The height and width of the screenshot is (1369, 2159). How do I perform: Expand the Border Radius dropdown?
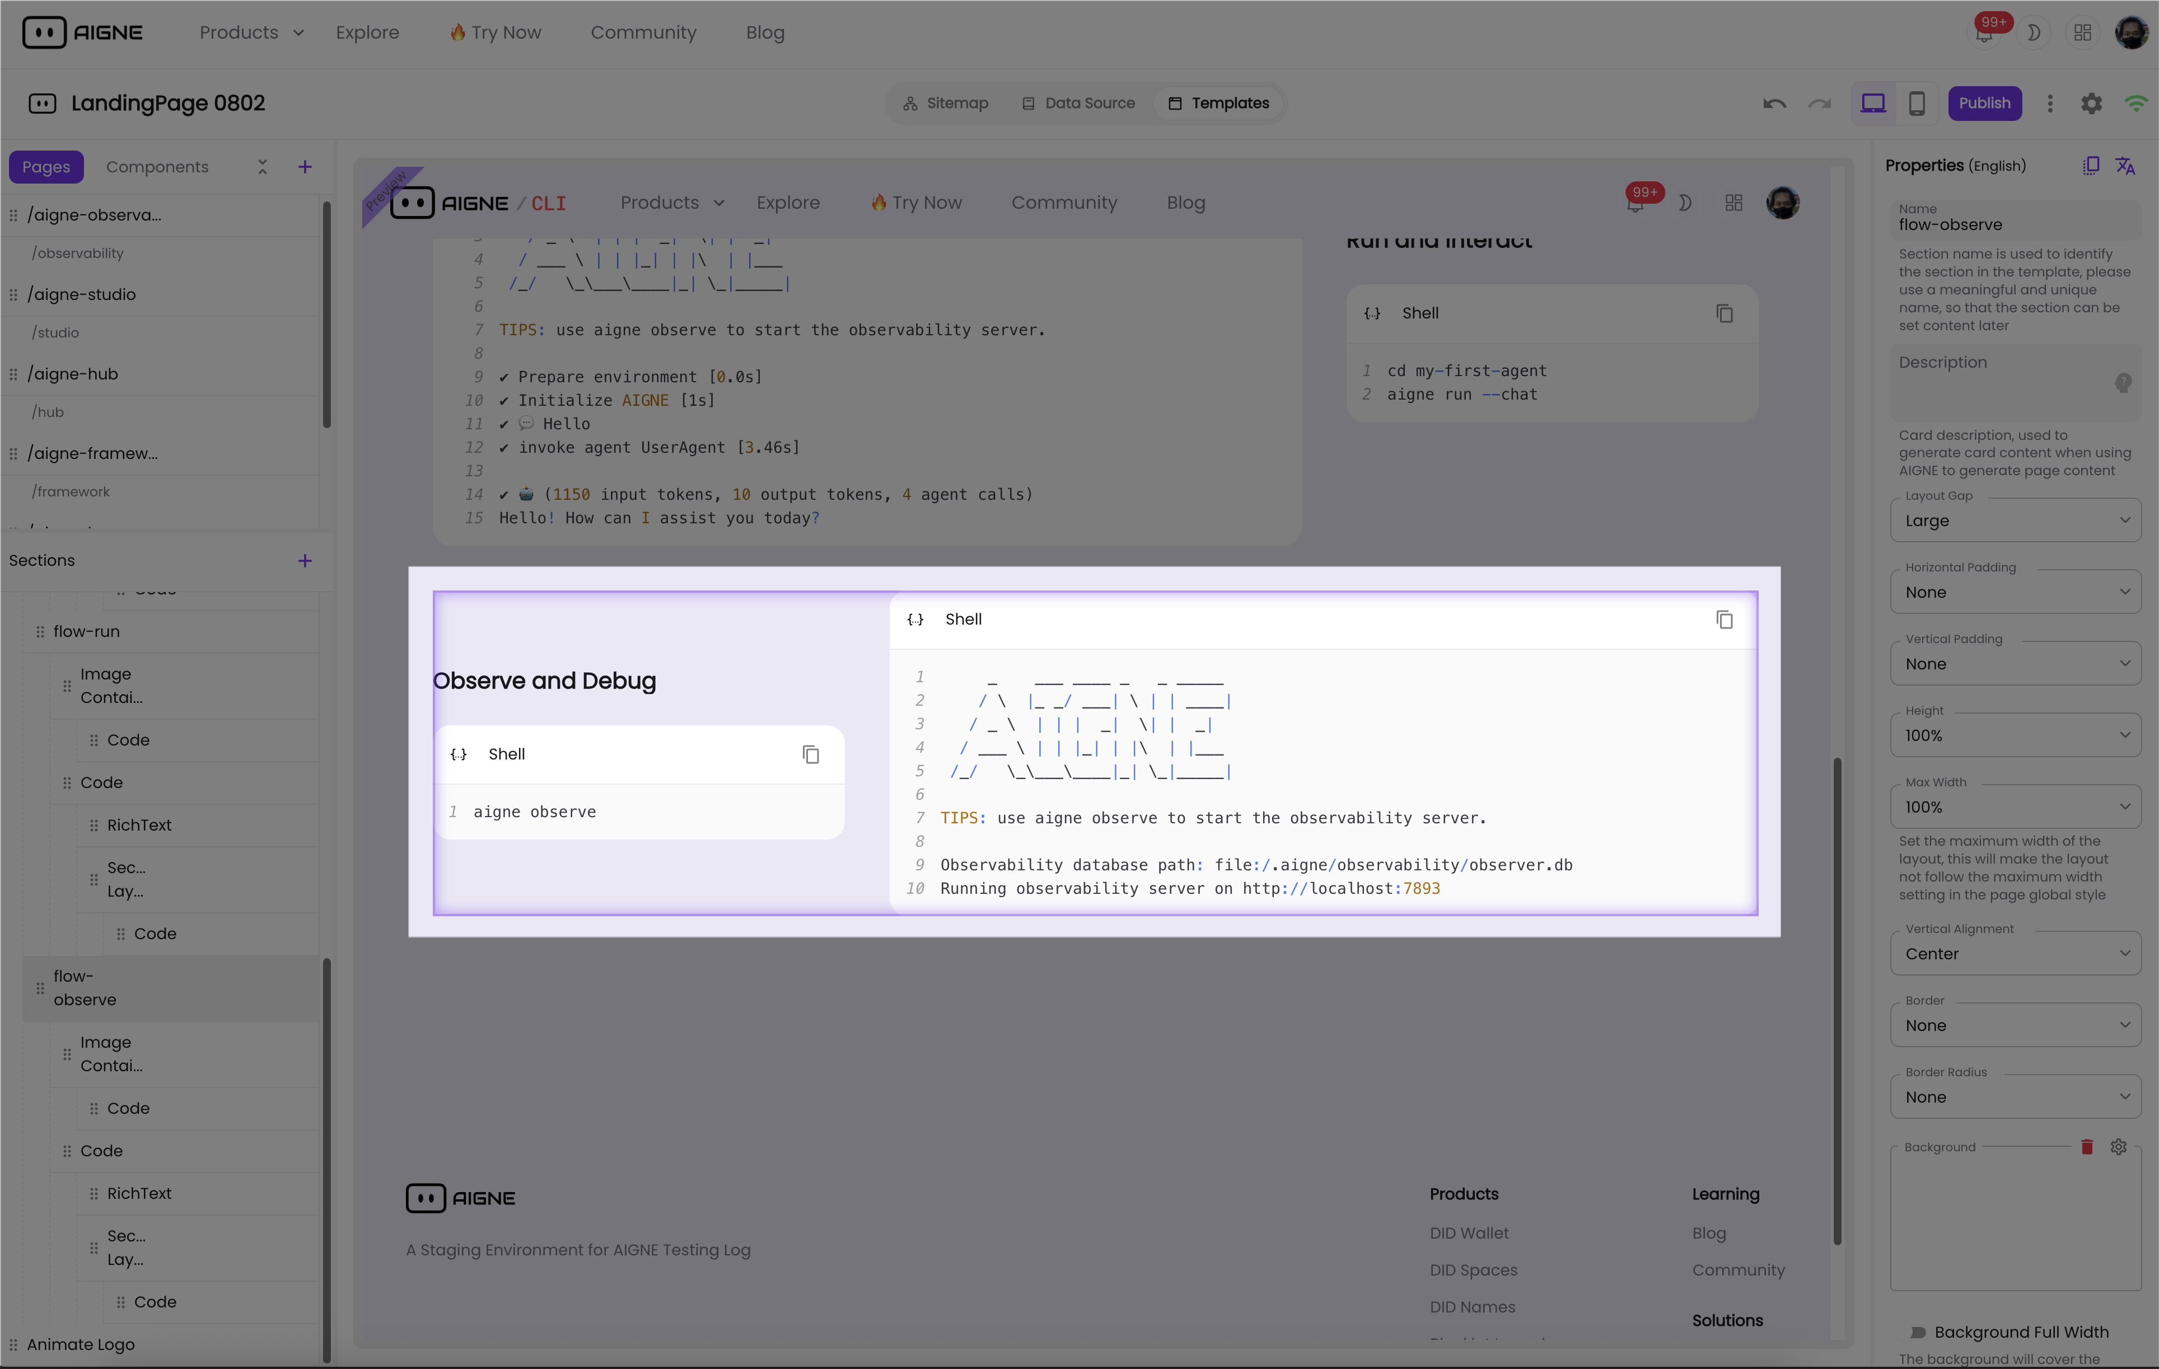(2015, 1096)
